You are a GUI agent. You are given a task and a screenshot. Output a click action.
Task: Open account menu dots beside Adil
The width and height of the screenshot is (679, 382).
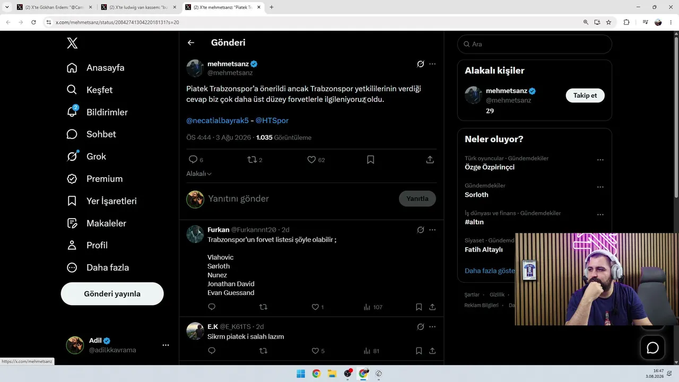point(166,345)
